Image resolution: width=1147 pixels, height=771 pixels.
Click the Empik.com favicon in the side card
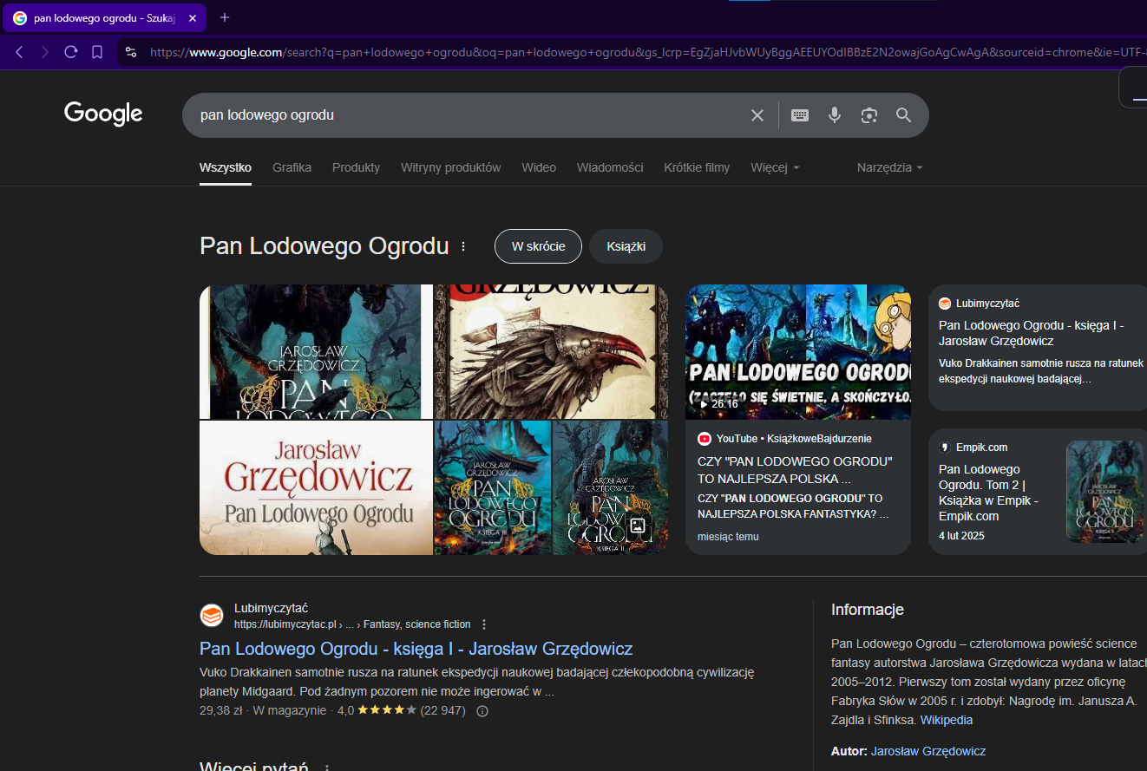pos(945,448)
